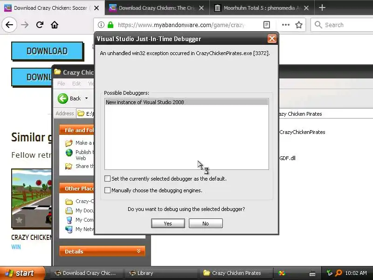The width and height of the screenshot is (373, 280).
Task: Click the Firefox Search box
Action: click(343, 25)
